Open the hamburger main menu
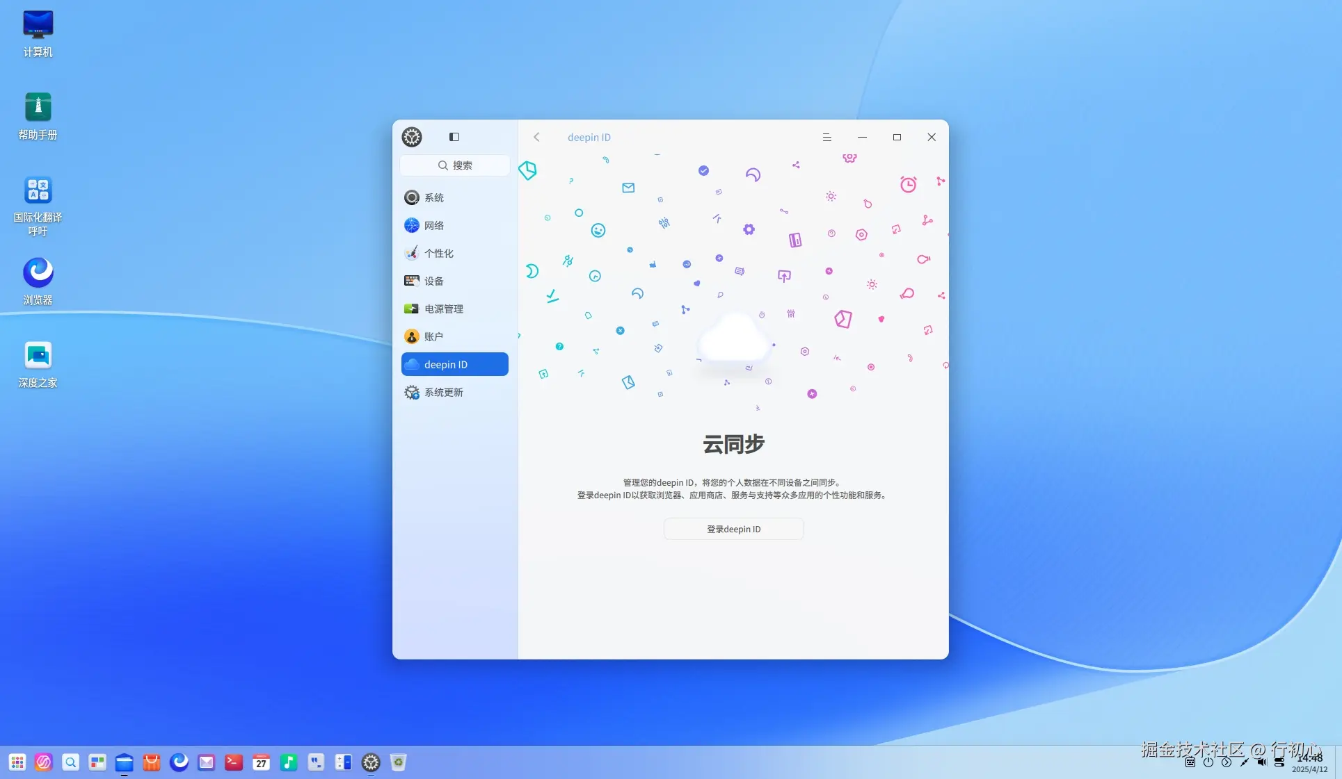The height and width of the screenshot is (779, 1342). point(826,138)
